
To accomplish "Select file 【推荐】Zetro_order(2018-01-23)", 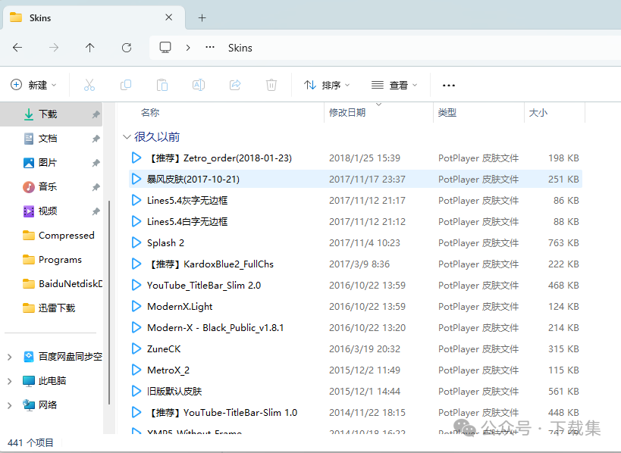I will point(356,158).
